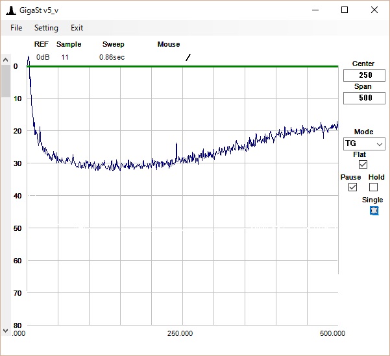Click the Single sweep button
The image size is (390, 356).
coord(374,211)
